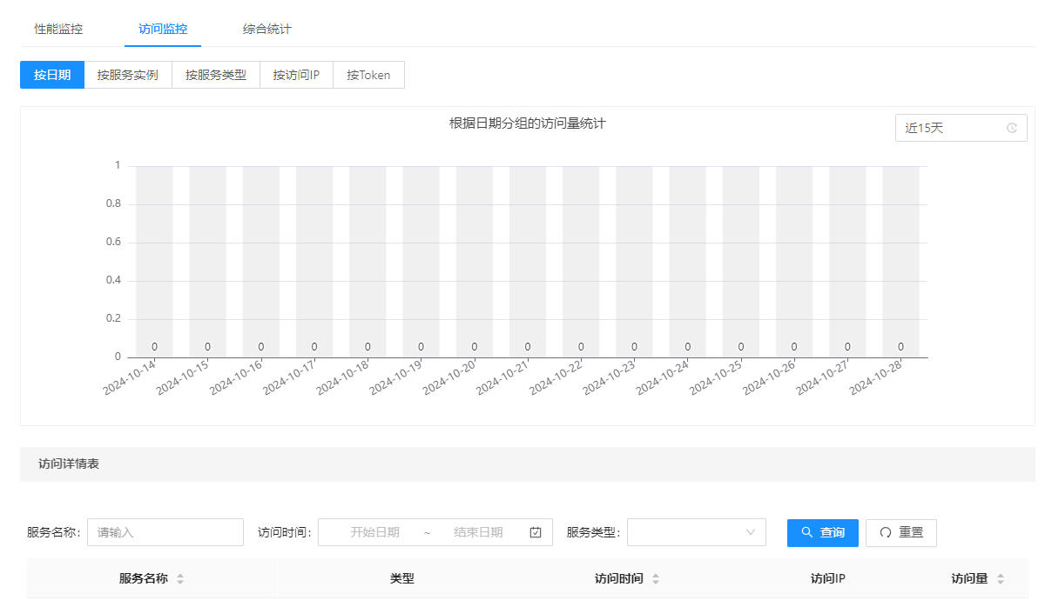Click the 访问详情表 section heading
The width and height of the screenshot is (1052, 607).
point(69,464)
